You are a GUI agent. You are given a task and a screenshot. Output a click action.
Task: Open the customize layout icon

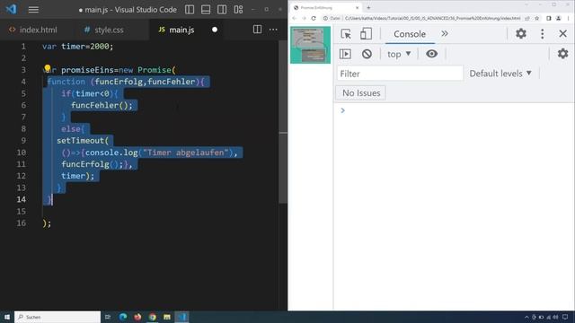point(238,10)
